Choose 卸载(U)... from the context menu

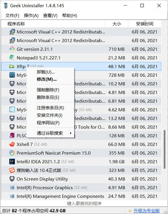(51, 72)
